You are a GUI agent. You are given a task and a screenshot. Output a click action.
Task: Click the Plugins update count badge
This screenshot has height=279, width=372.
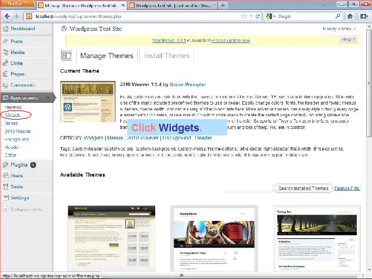[33, 165]
